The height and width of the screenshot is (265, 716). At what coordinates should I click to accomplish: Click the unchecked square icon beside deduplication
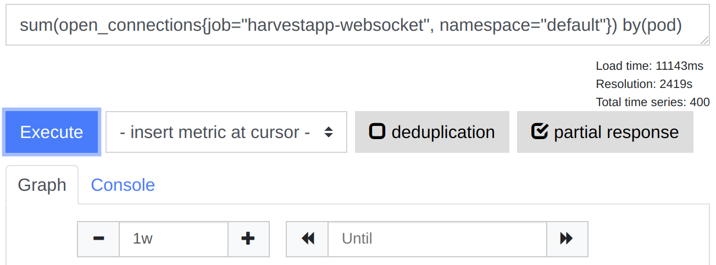point(377,132)
